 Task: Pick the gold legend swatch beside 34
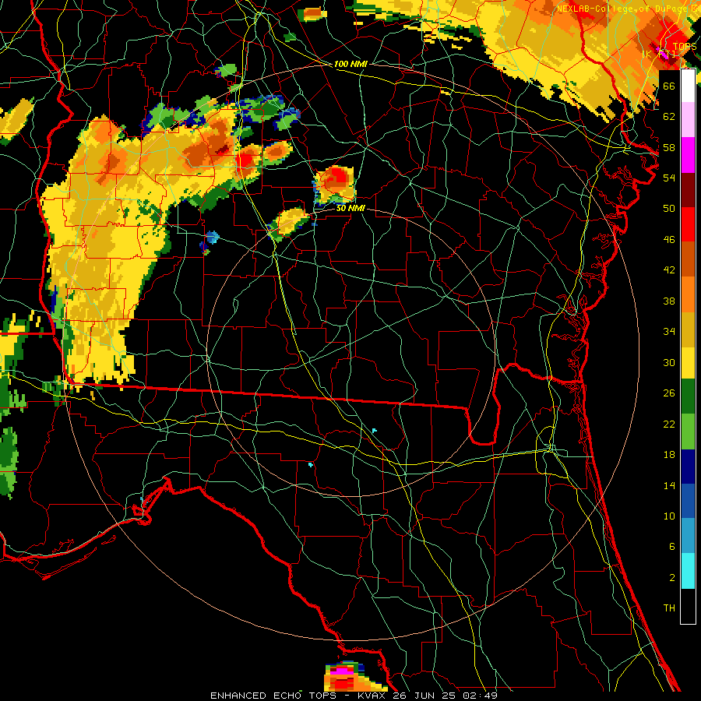click(x=688, y=330)
